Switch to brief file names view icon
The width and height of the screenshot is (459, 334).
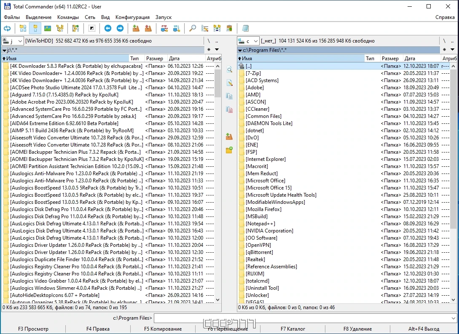click(23, 28)
